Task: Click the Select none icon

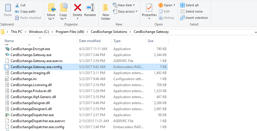Action: click(x=182, y=11)
